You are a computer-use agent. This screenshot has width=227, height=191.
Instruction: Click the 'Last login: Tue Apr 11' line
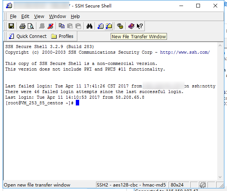point(75,97)
